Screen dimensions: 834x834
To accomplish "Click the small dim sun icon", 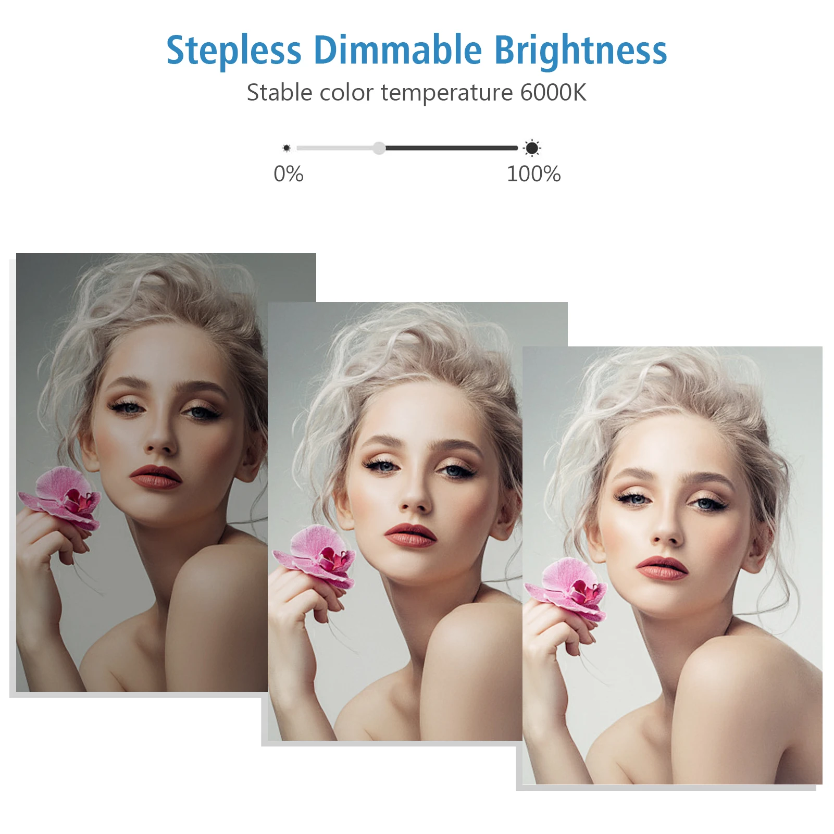I will [287, 148].
